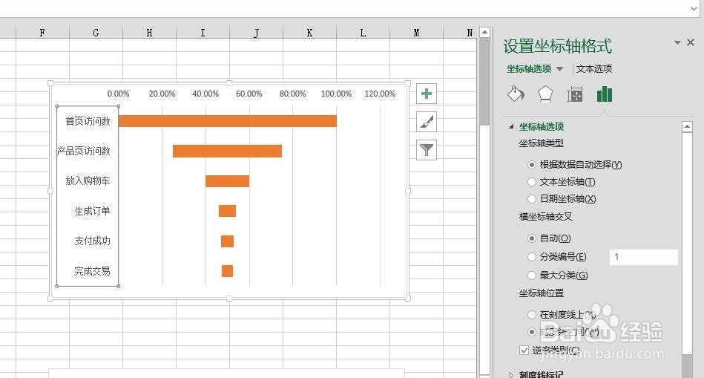Screen dimensions: 704x378
Task: Select 根据数据自动选择 radio button
Action: tap(532, 165)
